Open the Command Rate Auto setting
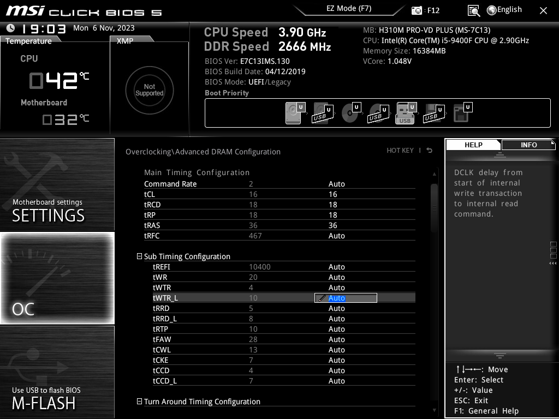559x419 pixels. 336,184
